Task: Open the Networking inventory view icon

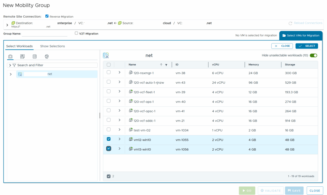Action: (47, 56)
